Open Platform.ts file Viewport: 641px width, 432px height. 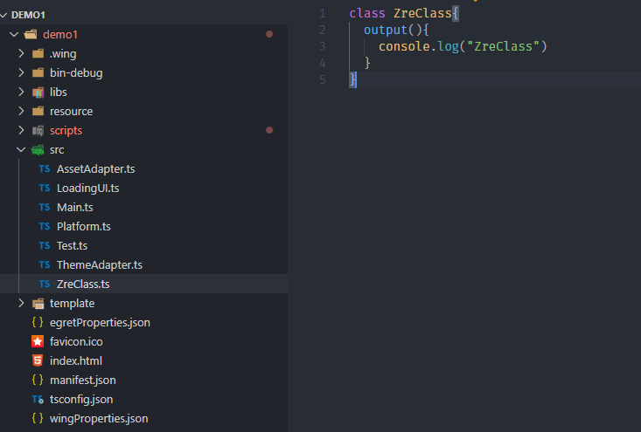coord(83,226)
